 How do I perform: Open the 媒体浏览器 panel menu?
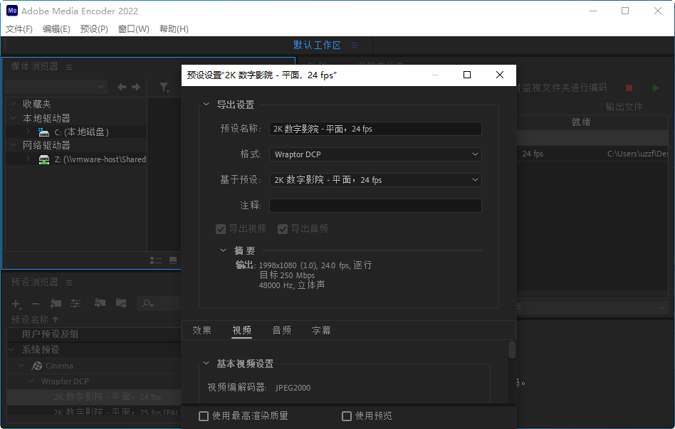69,66
